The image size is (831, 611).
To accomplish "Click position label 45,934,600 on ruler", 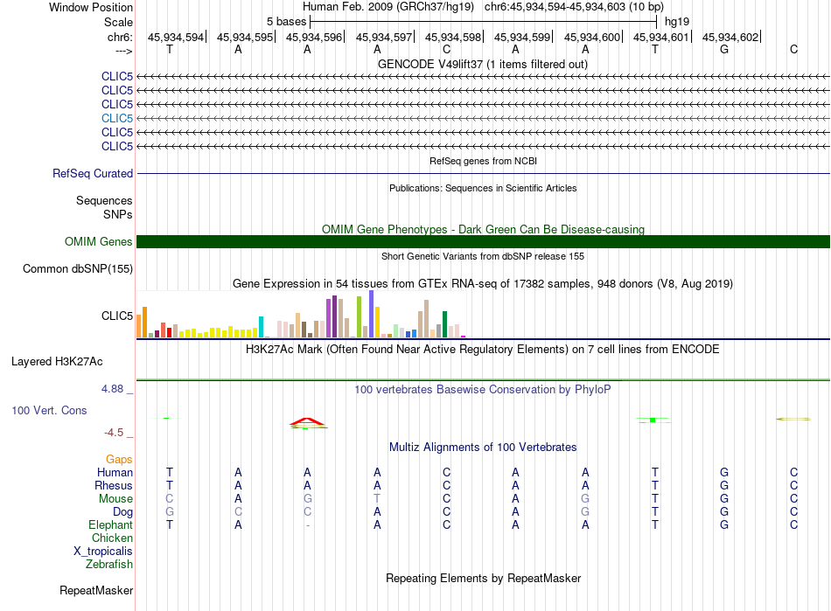I will pyautogui.click(x=592, y=37).
